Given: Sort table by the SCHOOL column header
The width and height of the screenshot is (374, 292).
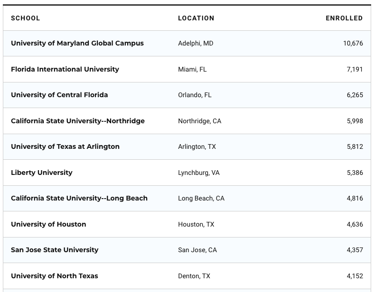Looking at the screenshot, I should pyautogui.click(x=25, y=18).
